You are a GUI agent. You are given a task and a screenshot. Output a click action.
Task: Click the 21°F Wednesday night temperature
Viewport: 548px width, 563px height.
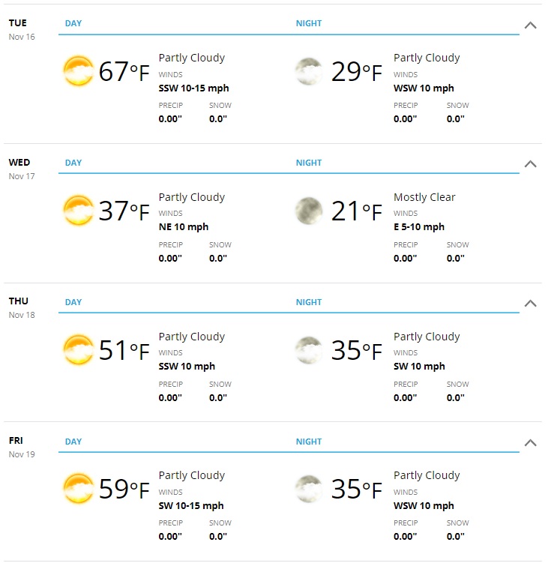pyautogui.click(x=356, y=211)
